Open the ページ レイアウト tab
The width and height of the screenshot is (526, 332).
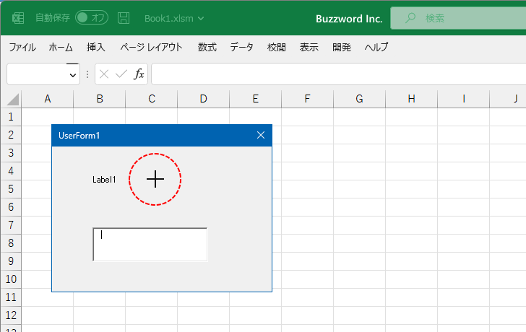151,47
